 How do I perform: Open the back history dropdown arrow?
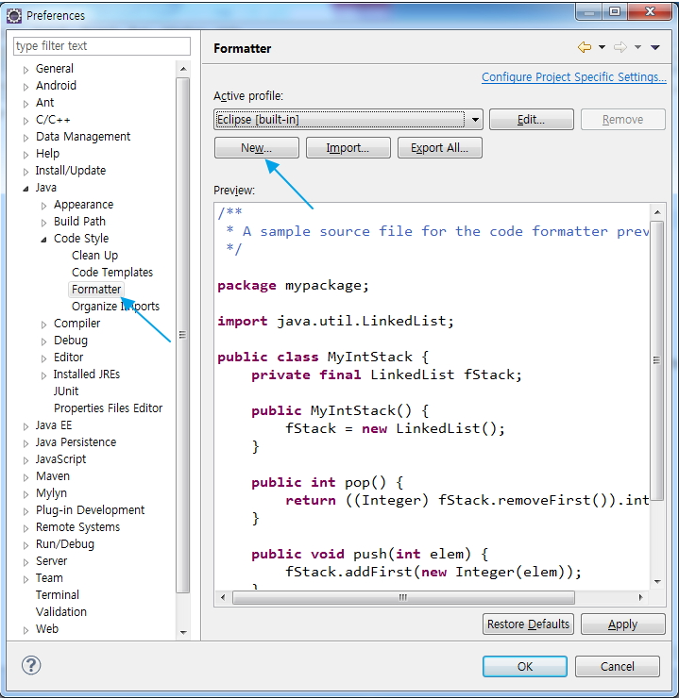tap(602, 47)
